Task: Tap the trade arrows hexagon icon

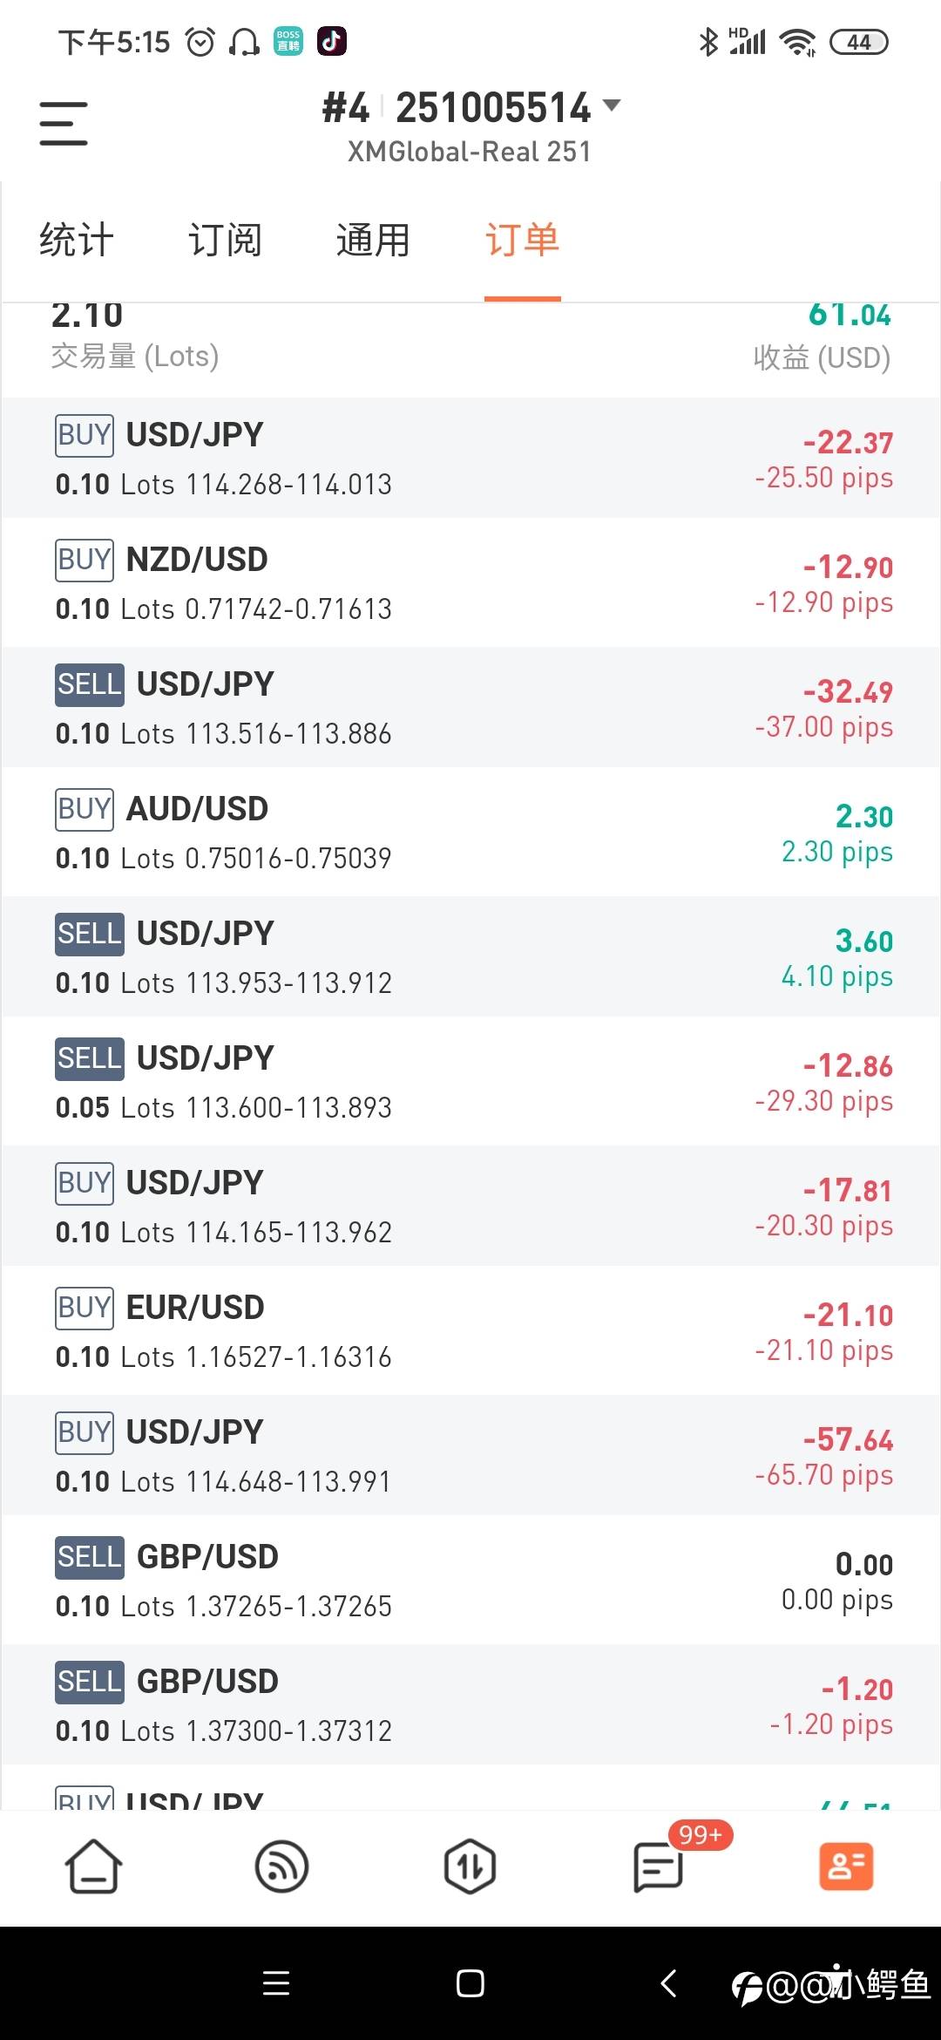Action: (470, 1866)
